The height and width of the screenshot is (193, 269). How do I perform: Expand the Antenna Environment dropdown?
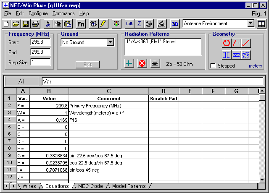[251, 24]
